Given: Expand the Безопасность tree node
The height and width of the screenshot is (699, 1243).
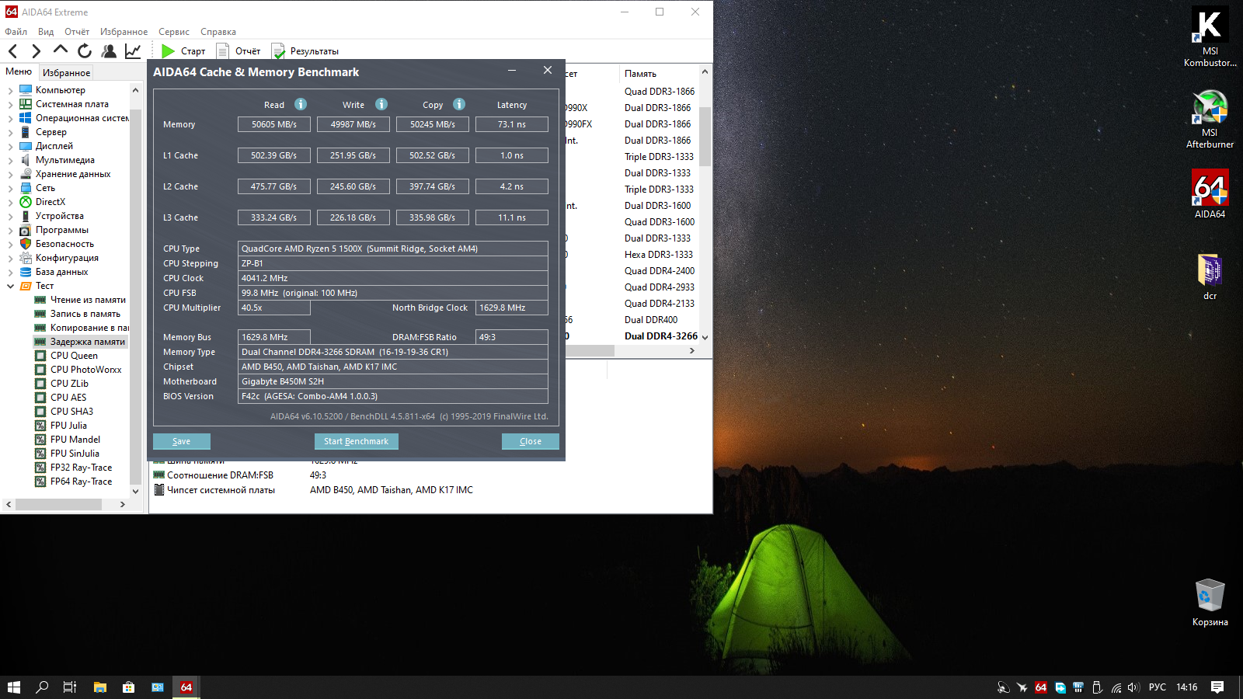Looking at the screenshot, I should 11,244.
